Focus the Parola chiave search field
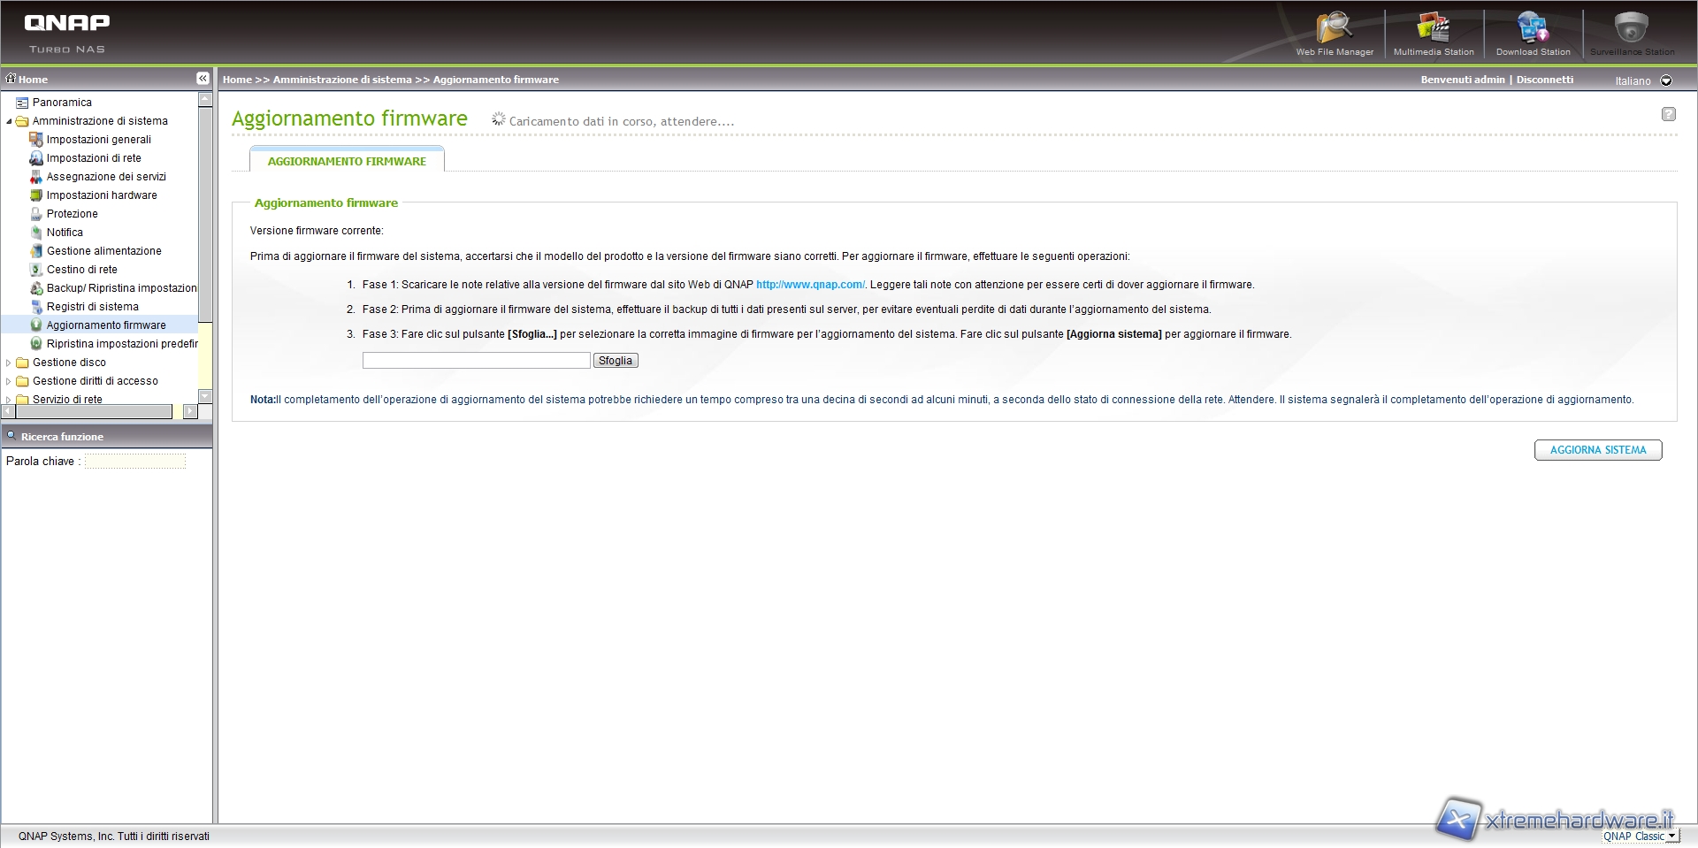The height and width of the screenshot is (848, 1698). click(x=135, y=462)
